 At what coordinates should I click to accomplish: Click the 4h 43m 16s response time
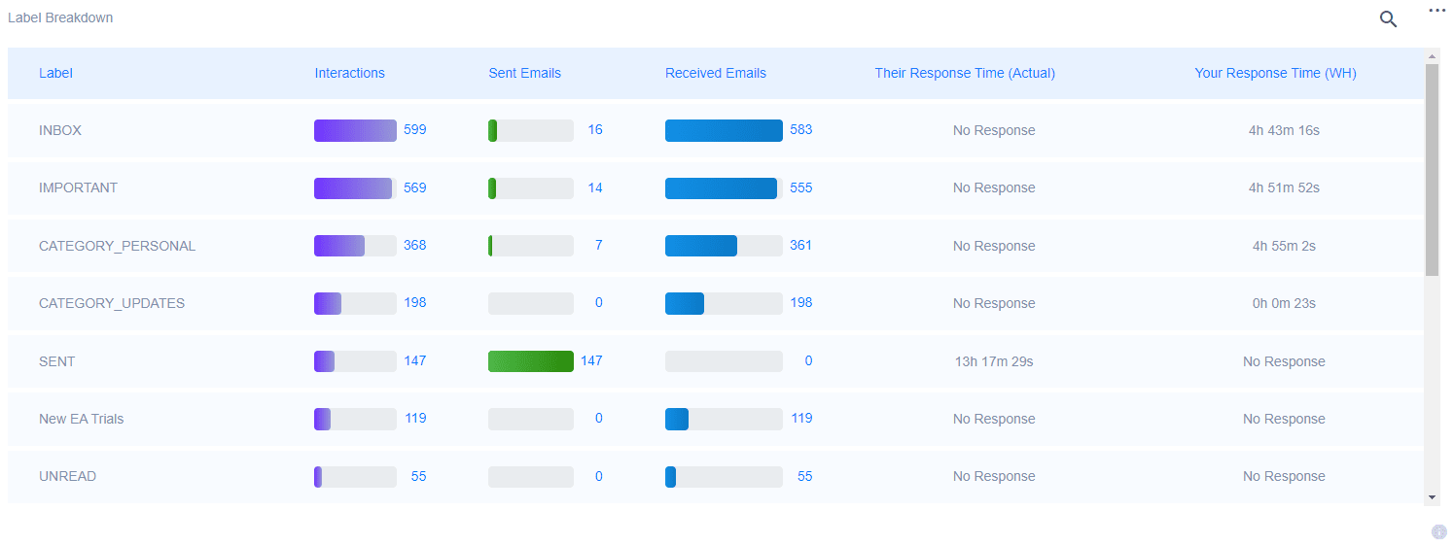(1284, 130)
